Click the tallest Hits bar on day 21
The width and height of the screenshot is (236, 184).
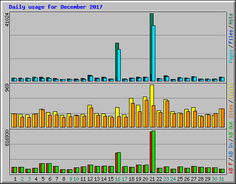pyautogui.click(x=152, y=19)
